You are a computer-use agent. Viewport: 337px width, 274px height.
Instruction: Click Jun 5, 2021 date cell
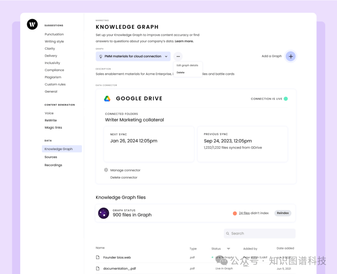[284, 269]
